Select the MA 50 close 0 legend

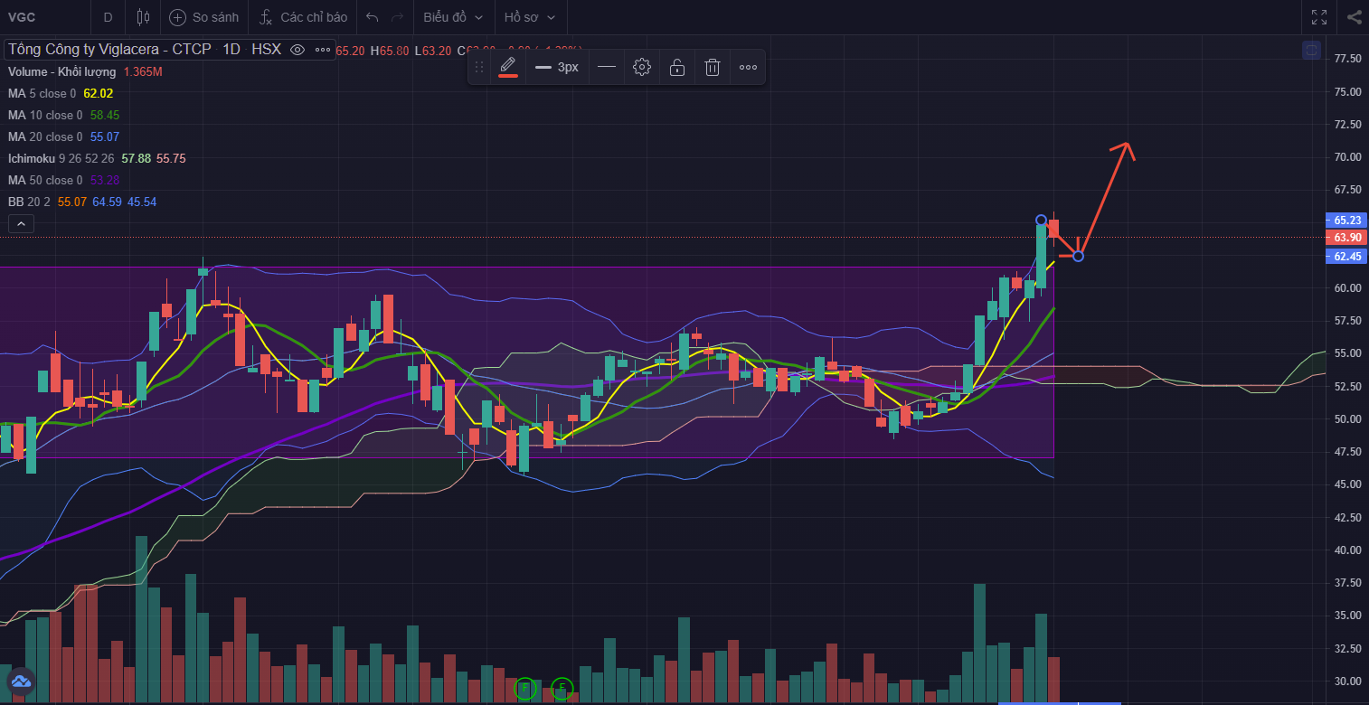tap(45, 180)
